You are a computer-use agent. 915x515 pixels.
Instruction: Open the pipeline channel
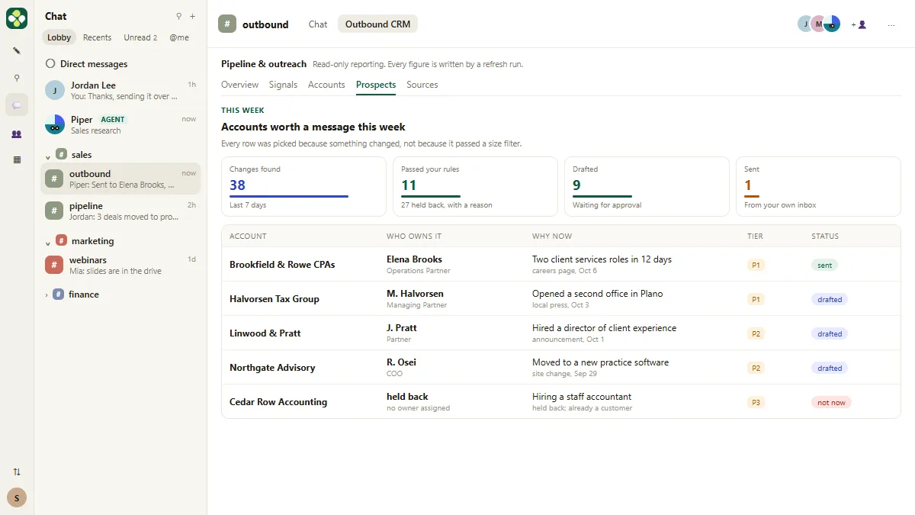click(120, 211)
